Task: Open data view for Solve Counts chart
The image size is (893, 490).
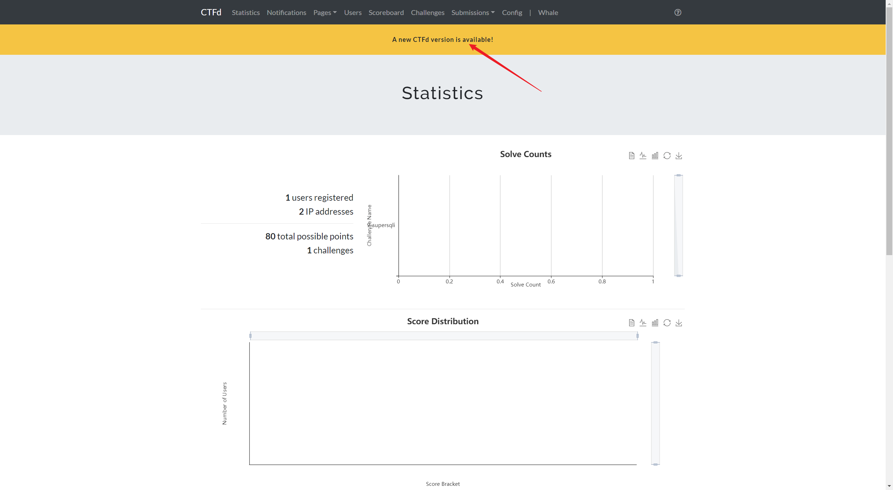Action: [x=631, y=156]
